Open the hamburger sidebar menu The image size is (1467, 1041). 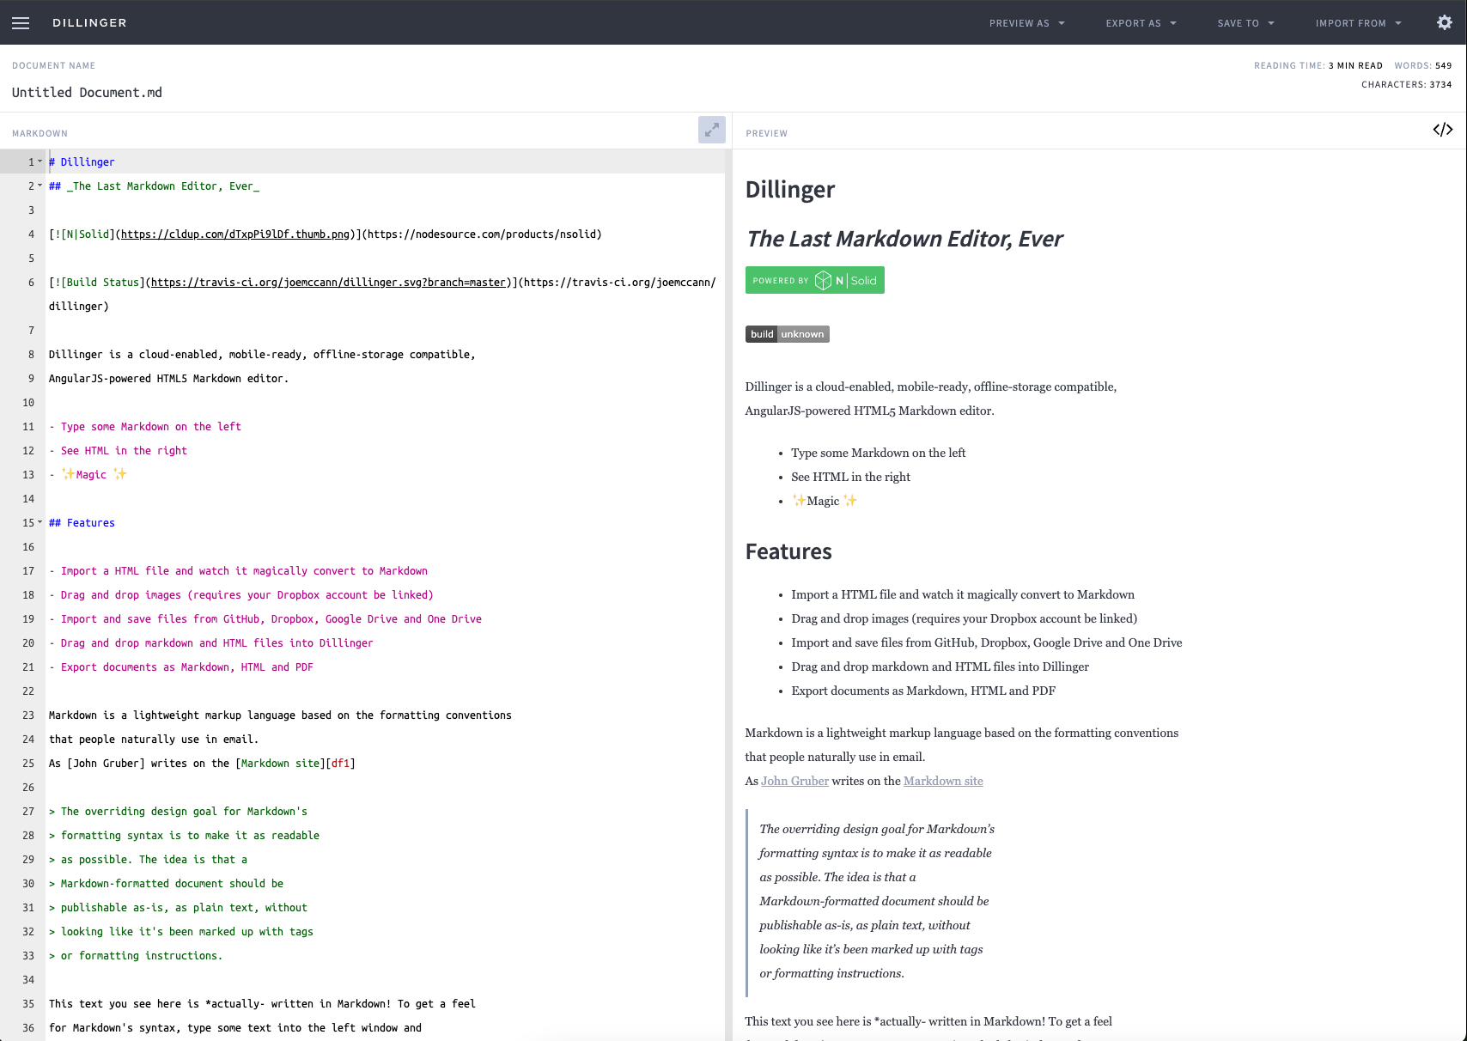click(21, 23)
